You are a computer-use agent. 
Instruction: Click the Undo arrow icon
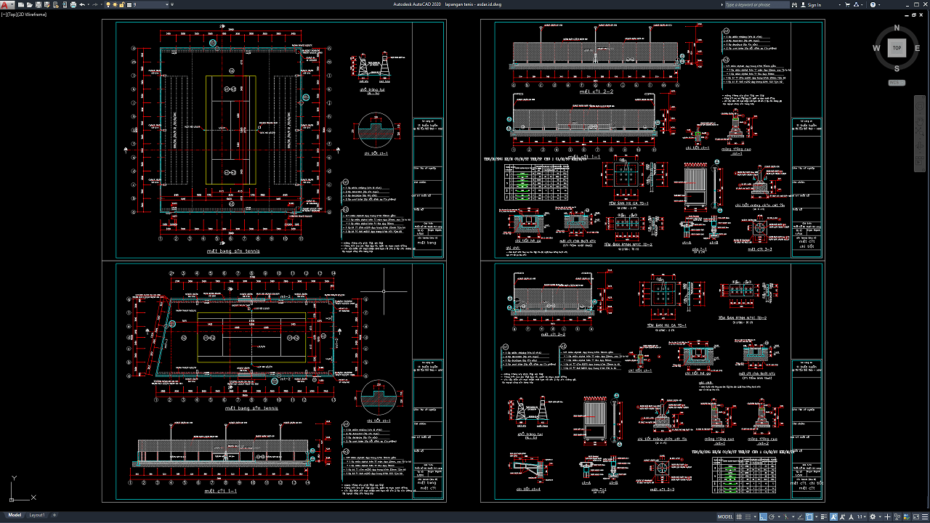click(x=82, y=4)
